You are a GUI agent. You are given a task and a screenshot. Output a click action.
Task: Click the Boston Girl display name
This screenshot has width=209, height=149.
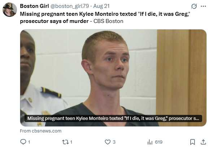click(34, 6)
